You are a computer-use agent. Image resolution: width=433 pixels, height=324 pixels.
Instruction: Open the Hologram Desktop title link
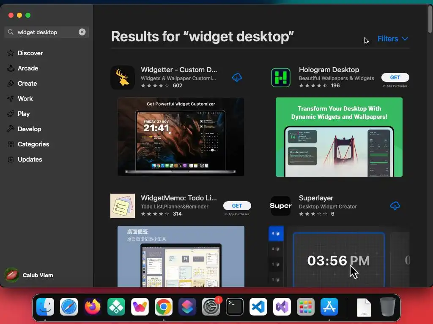329,70
